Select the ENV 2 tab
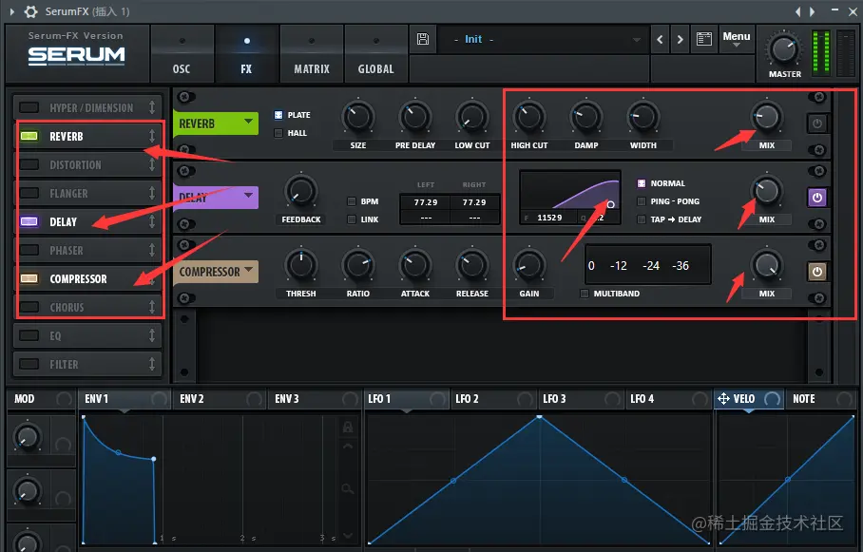 pyautogui.click(x=221, y=399)
